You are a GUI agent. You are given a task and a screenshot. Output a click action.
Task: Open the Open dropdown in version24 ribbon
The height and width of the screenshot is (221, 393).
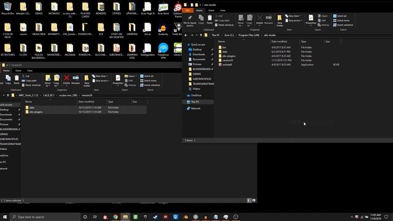131,76
